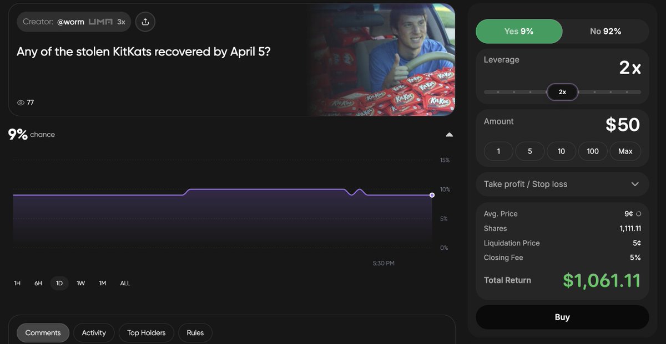The width and height of the screenshot is (666, 344).
Task: Click the eye views icon
Action: (x=21, y=102)
